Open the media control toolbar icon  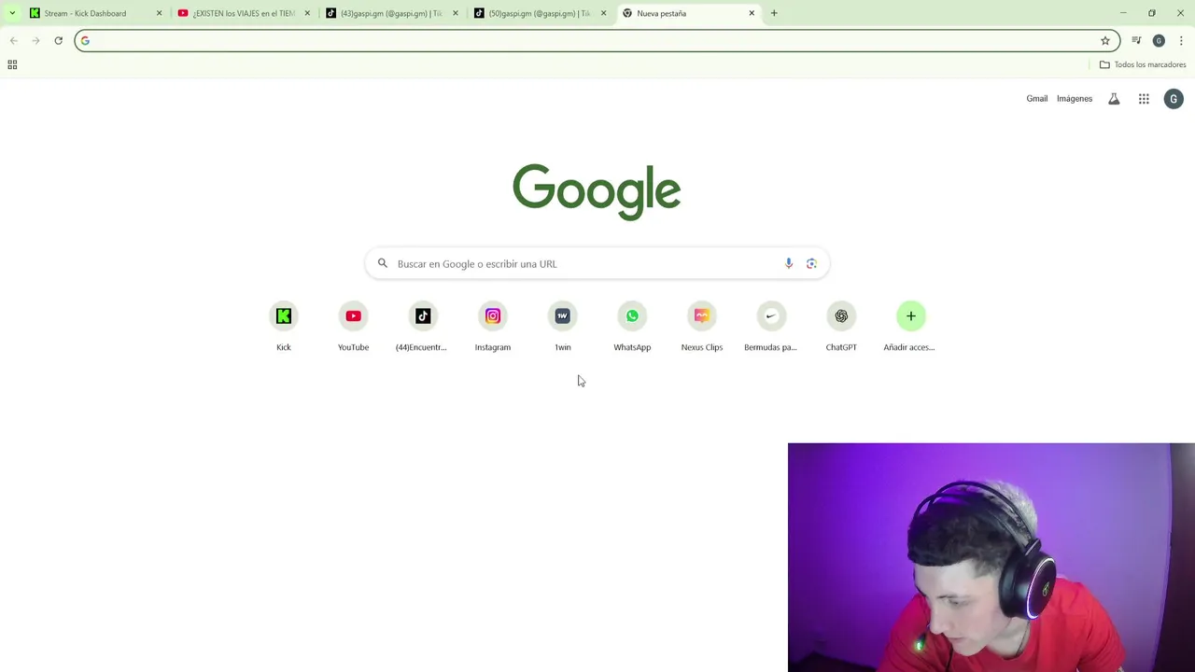[x=1136, y=40]
